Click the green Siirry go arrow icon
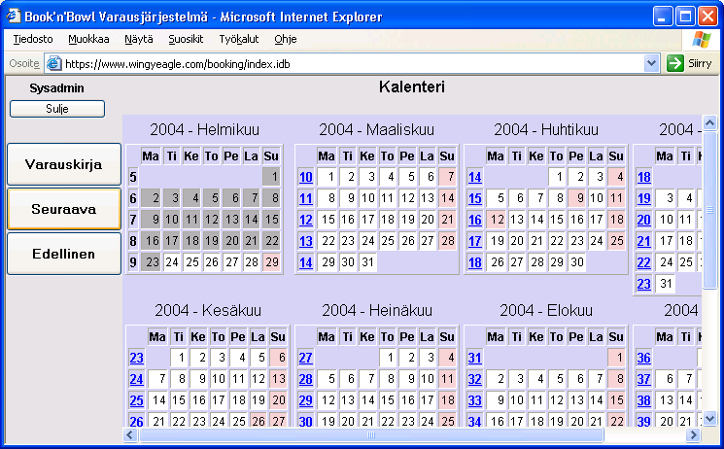The width and height of the screenshot is (724, 449). (x=675, y=63)
